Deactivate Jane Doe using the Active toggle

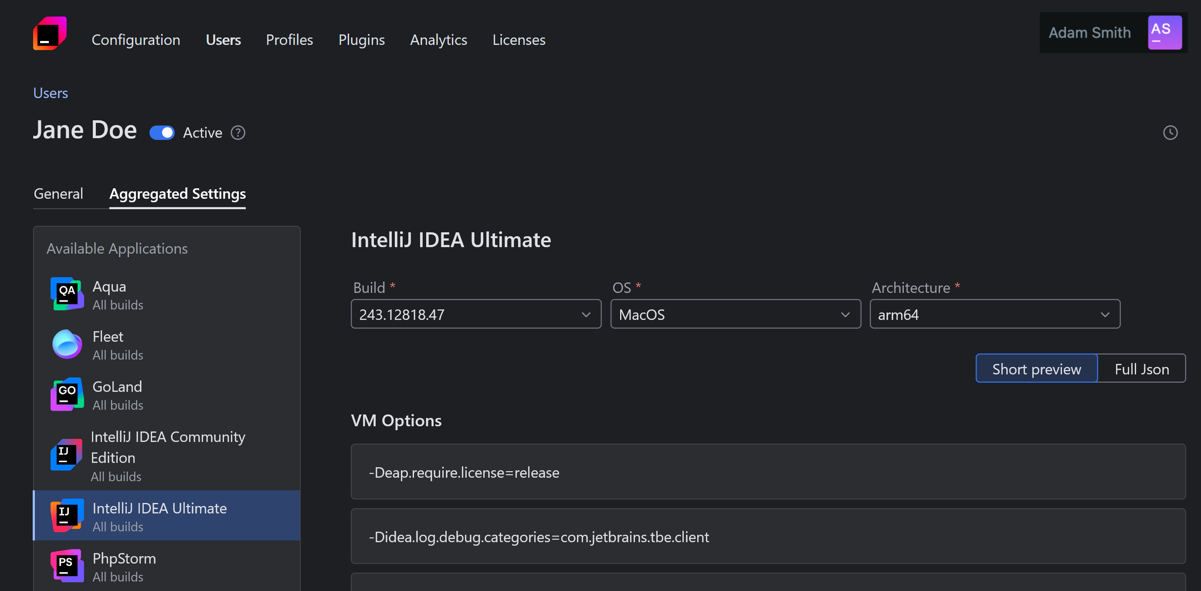click(162, 132)
